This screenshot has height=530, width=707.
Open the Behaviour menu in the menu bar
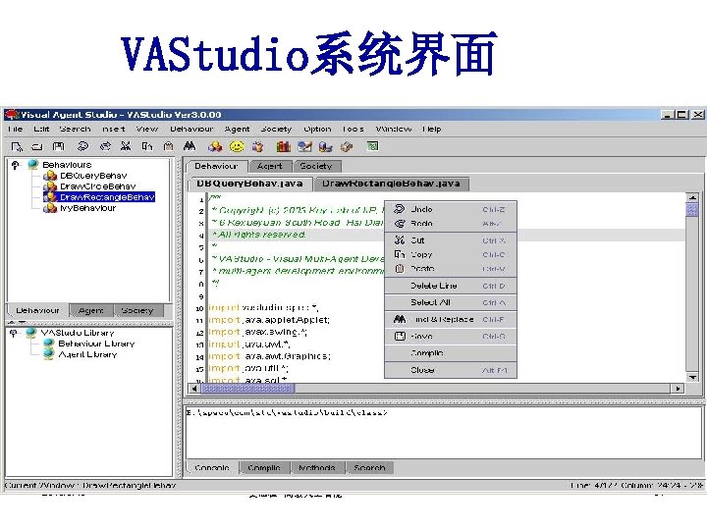tap(191, 129)
